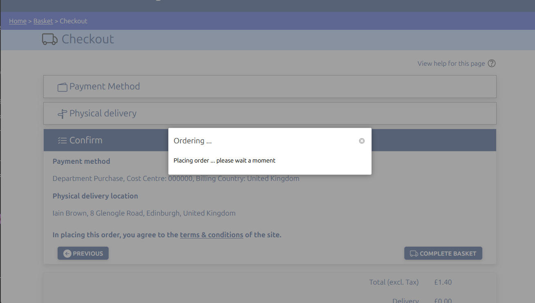Open the terms & conditions link
Screen dimensions: 535x303
pos(212,235)
